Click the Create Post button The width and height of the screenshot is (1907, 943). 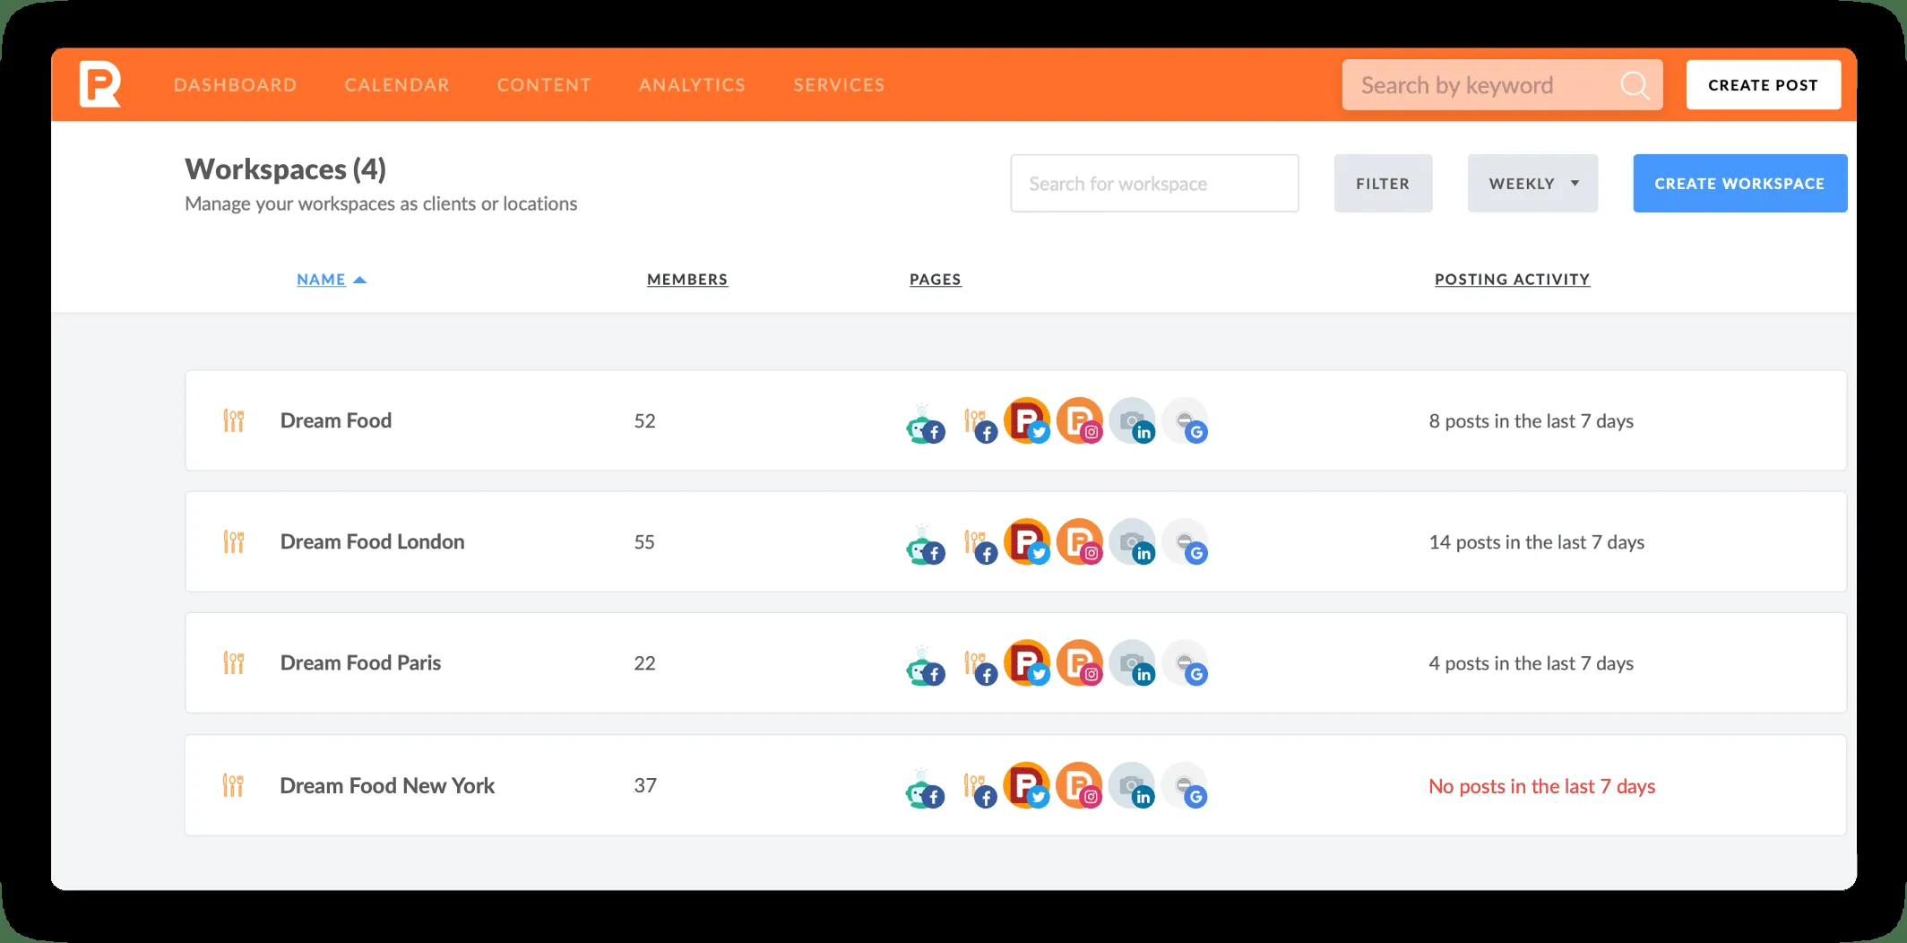pos(1763,85)
